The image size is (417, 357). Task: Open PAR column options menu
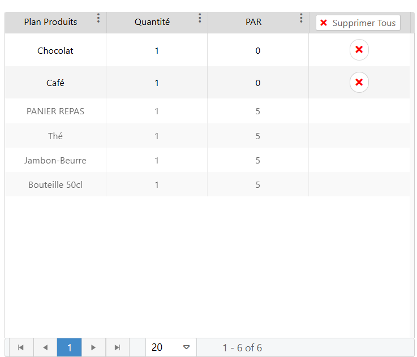tap(301, 18)
